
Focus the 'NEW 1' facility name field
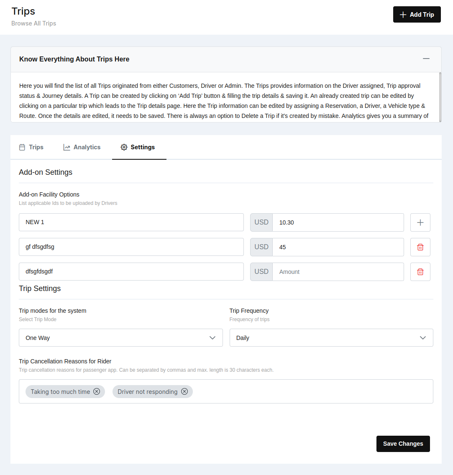[x=131, y=222]
